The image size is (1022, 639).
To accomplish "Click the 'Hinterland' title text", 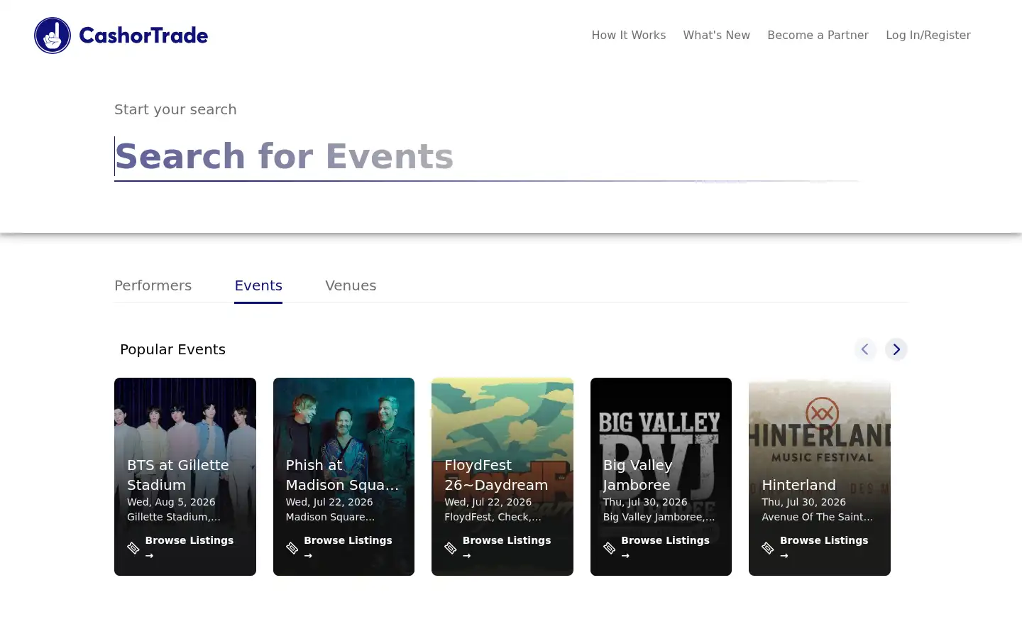I will tap(798, 485).
